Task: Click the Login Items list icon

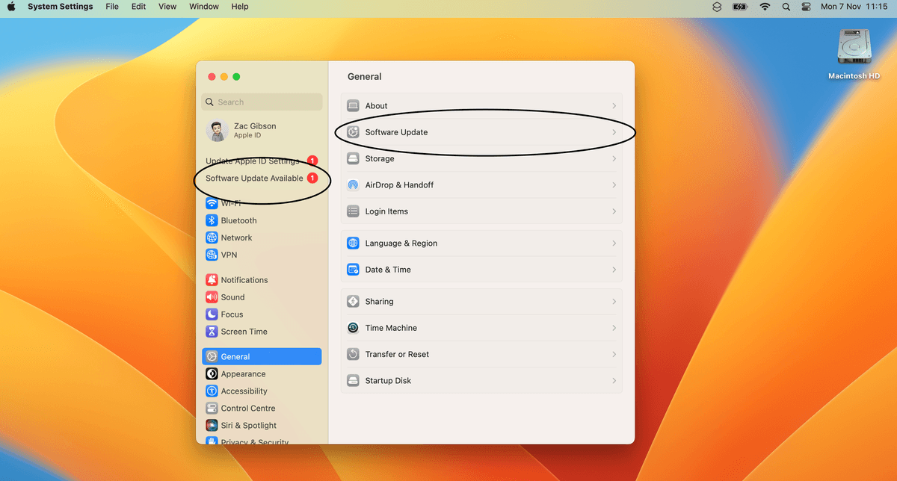Action: [x=353, y=211]
